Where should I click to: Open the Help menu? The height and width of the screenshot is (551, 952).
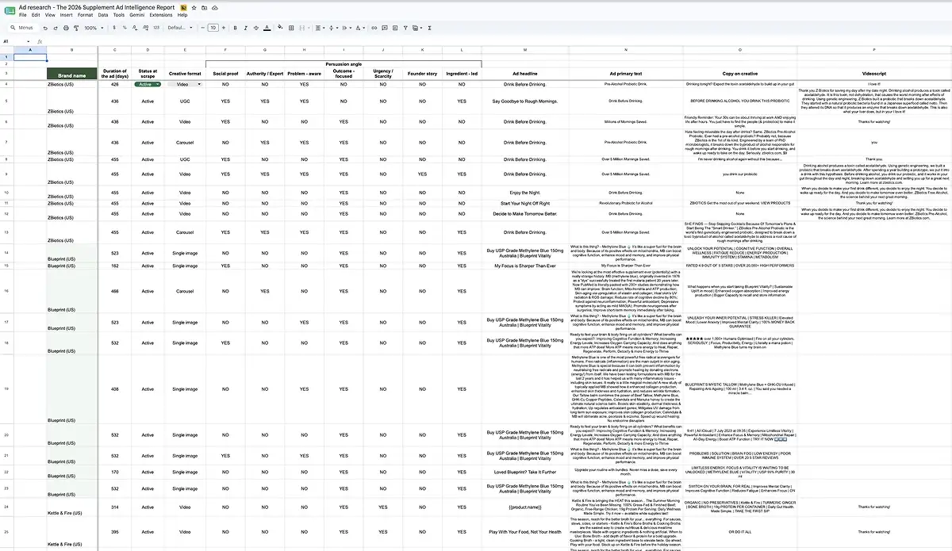coord(182,15)
